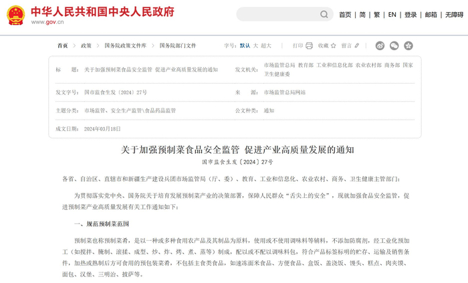Click issuing agencies value starting 市场监管总局
The image size is (468, 283).
coord(338,70)
